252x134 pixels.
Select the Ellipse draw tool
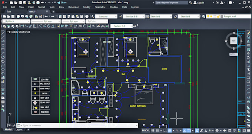coord(3,70)
